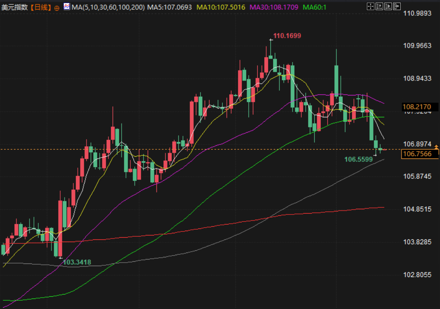Viewport: 440px width, 309px height.
Task: Click the small orange arrow on price axis
Action: (x=436, y=147)
